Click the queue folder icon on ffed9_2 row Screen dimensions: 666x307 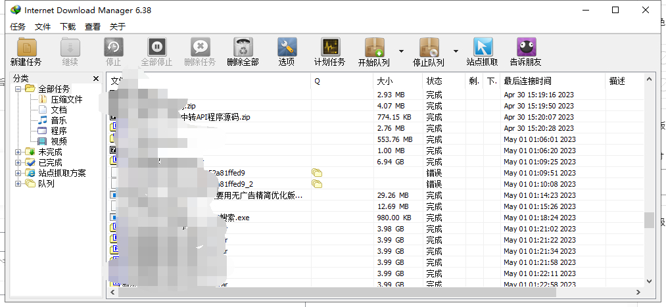click(x=317, y=184)
